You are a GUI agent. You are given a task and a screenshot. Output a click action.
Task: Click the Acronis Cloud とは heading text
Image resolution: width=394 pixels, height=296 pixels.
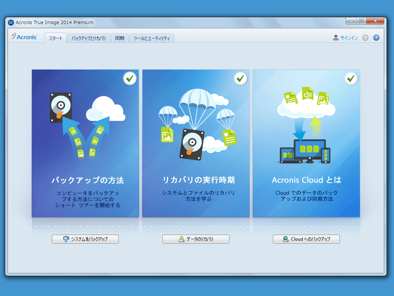click(x=306, y=180)
